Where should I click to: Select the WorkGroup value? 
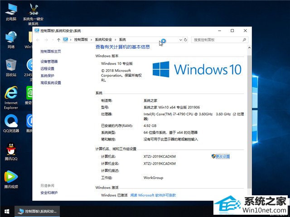click(x=153, y=178)
